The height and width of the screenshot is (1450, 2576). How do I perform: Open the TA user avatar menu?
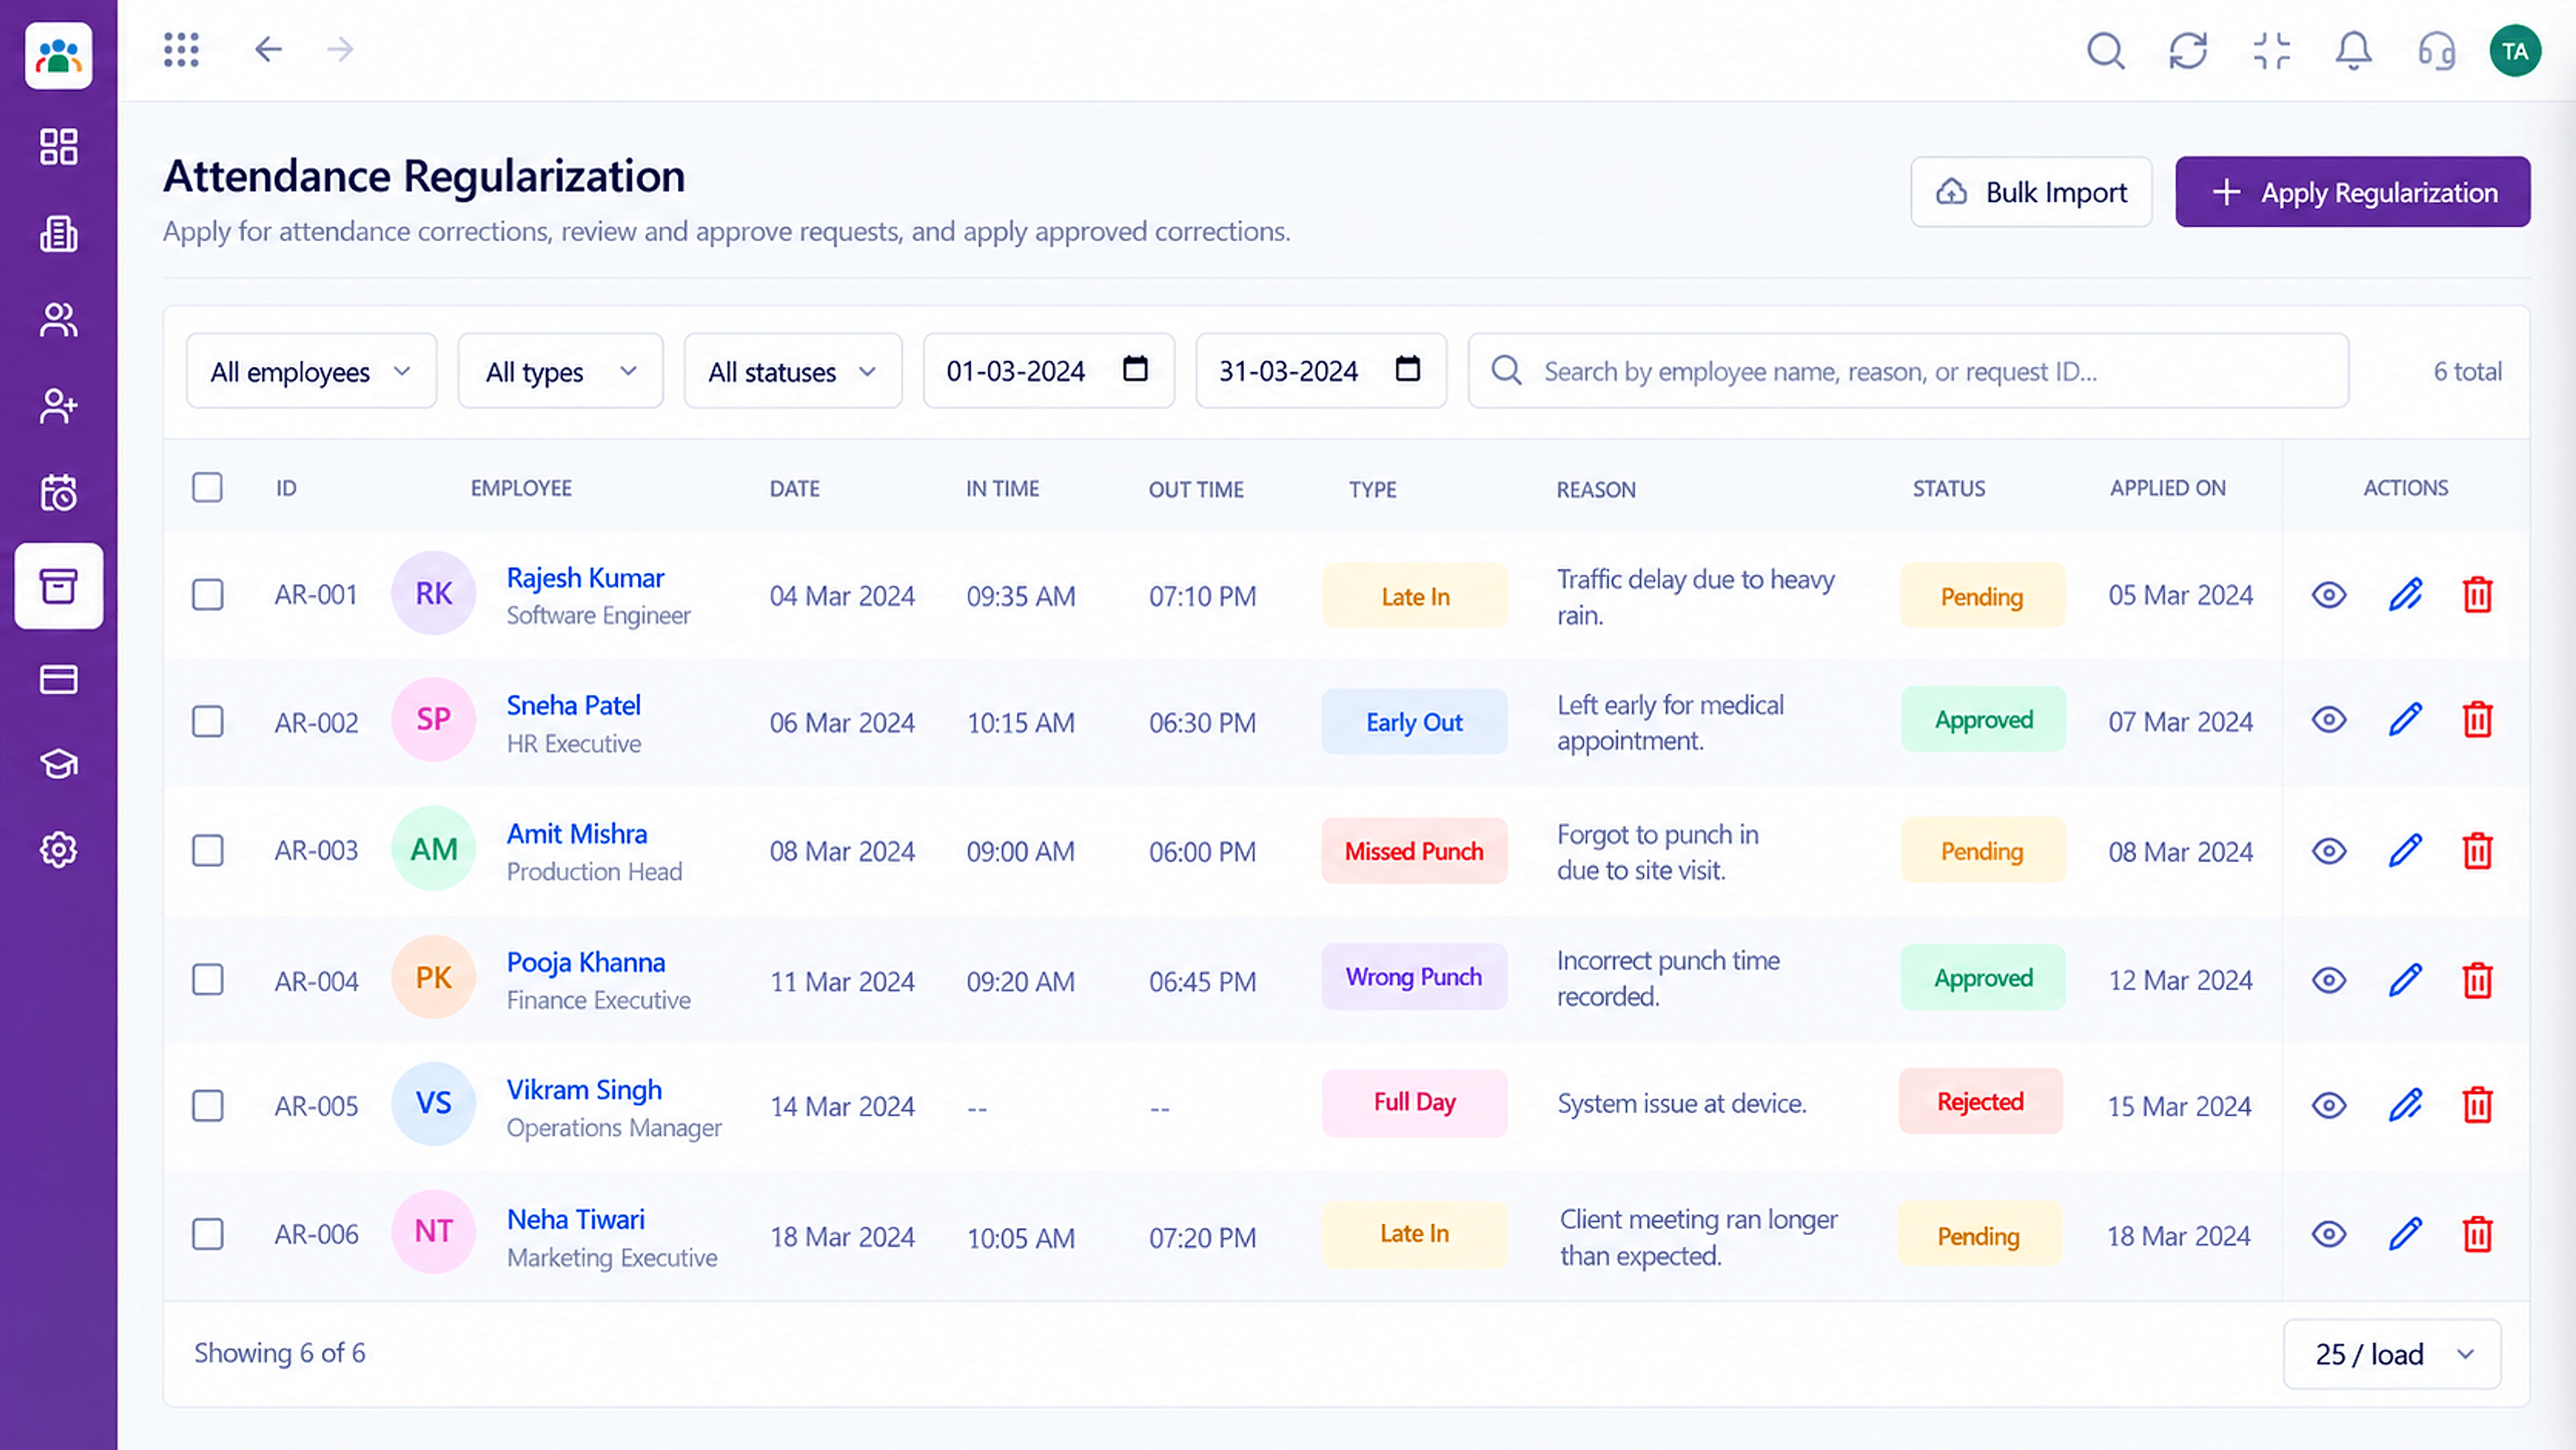point(2515,51)
